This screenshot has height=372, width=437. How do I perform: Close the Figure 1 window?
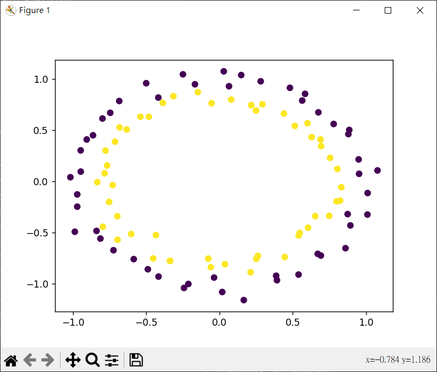pos(420,10)
